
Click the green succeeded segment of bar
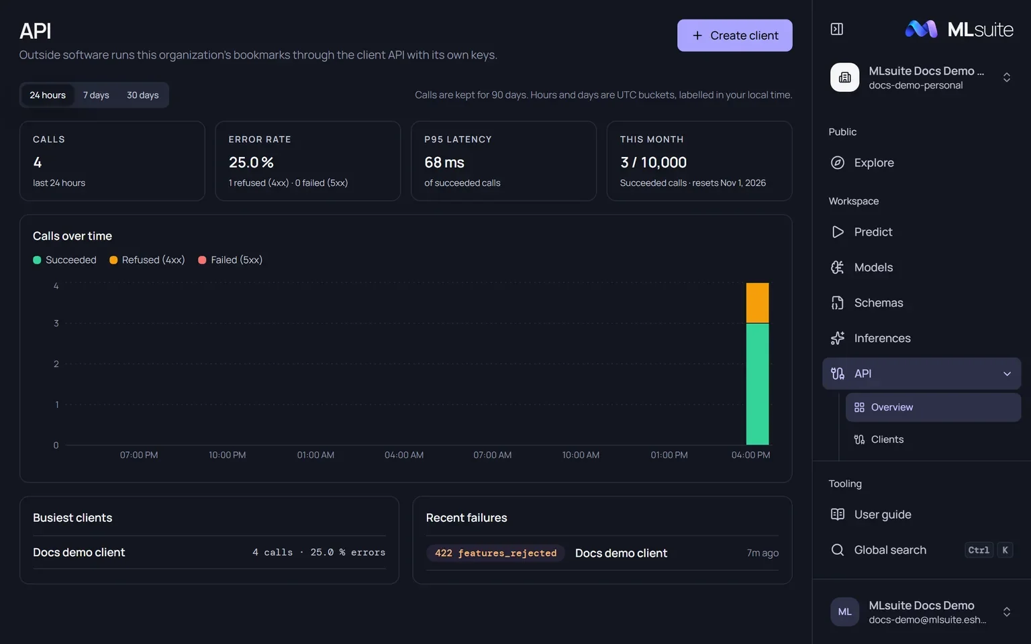pos(757,384)
